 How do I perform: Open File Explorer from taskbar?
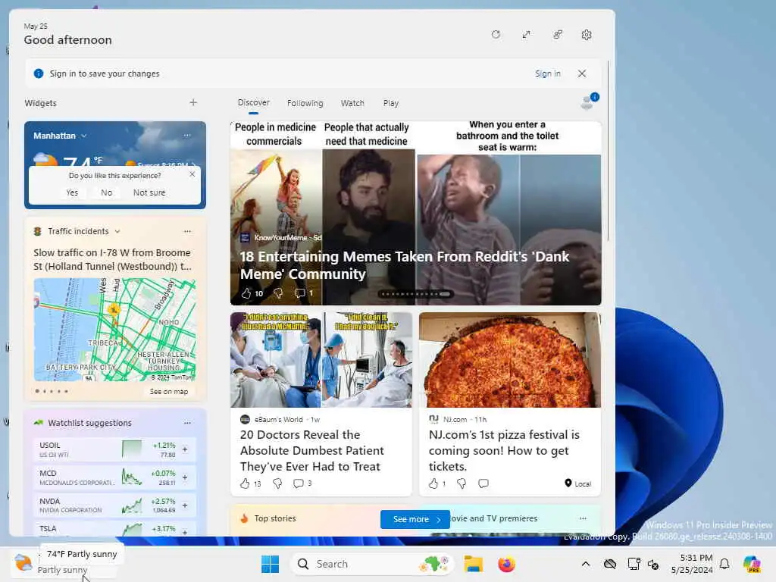(x=473, y=564)
